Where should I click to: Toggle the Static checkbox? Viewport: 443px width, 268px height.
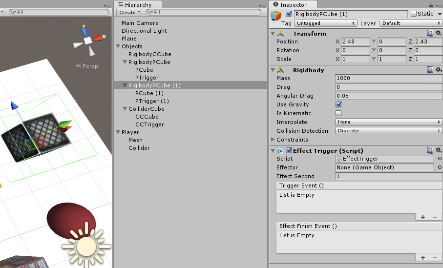pos(414,14)
